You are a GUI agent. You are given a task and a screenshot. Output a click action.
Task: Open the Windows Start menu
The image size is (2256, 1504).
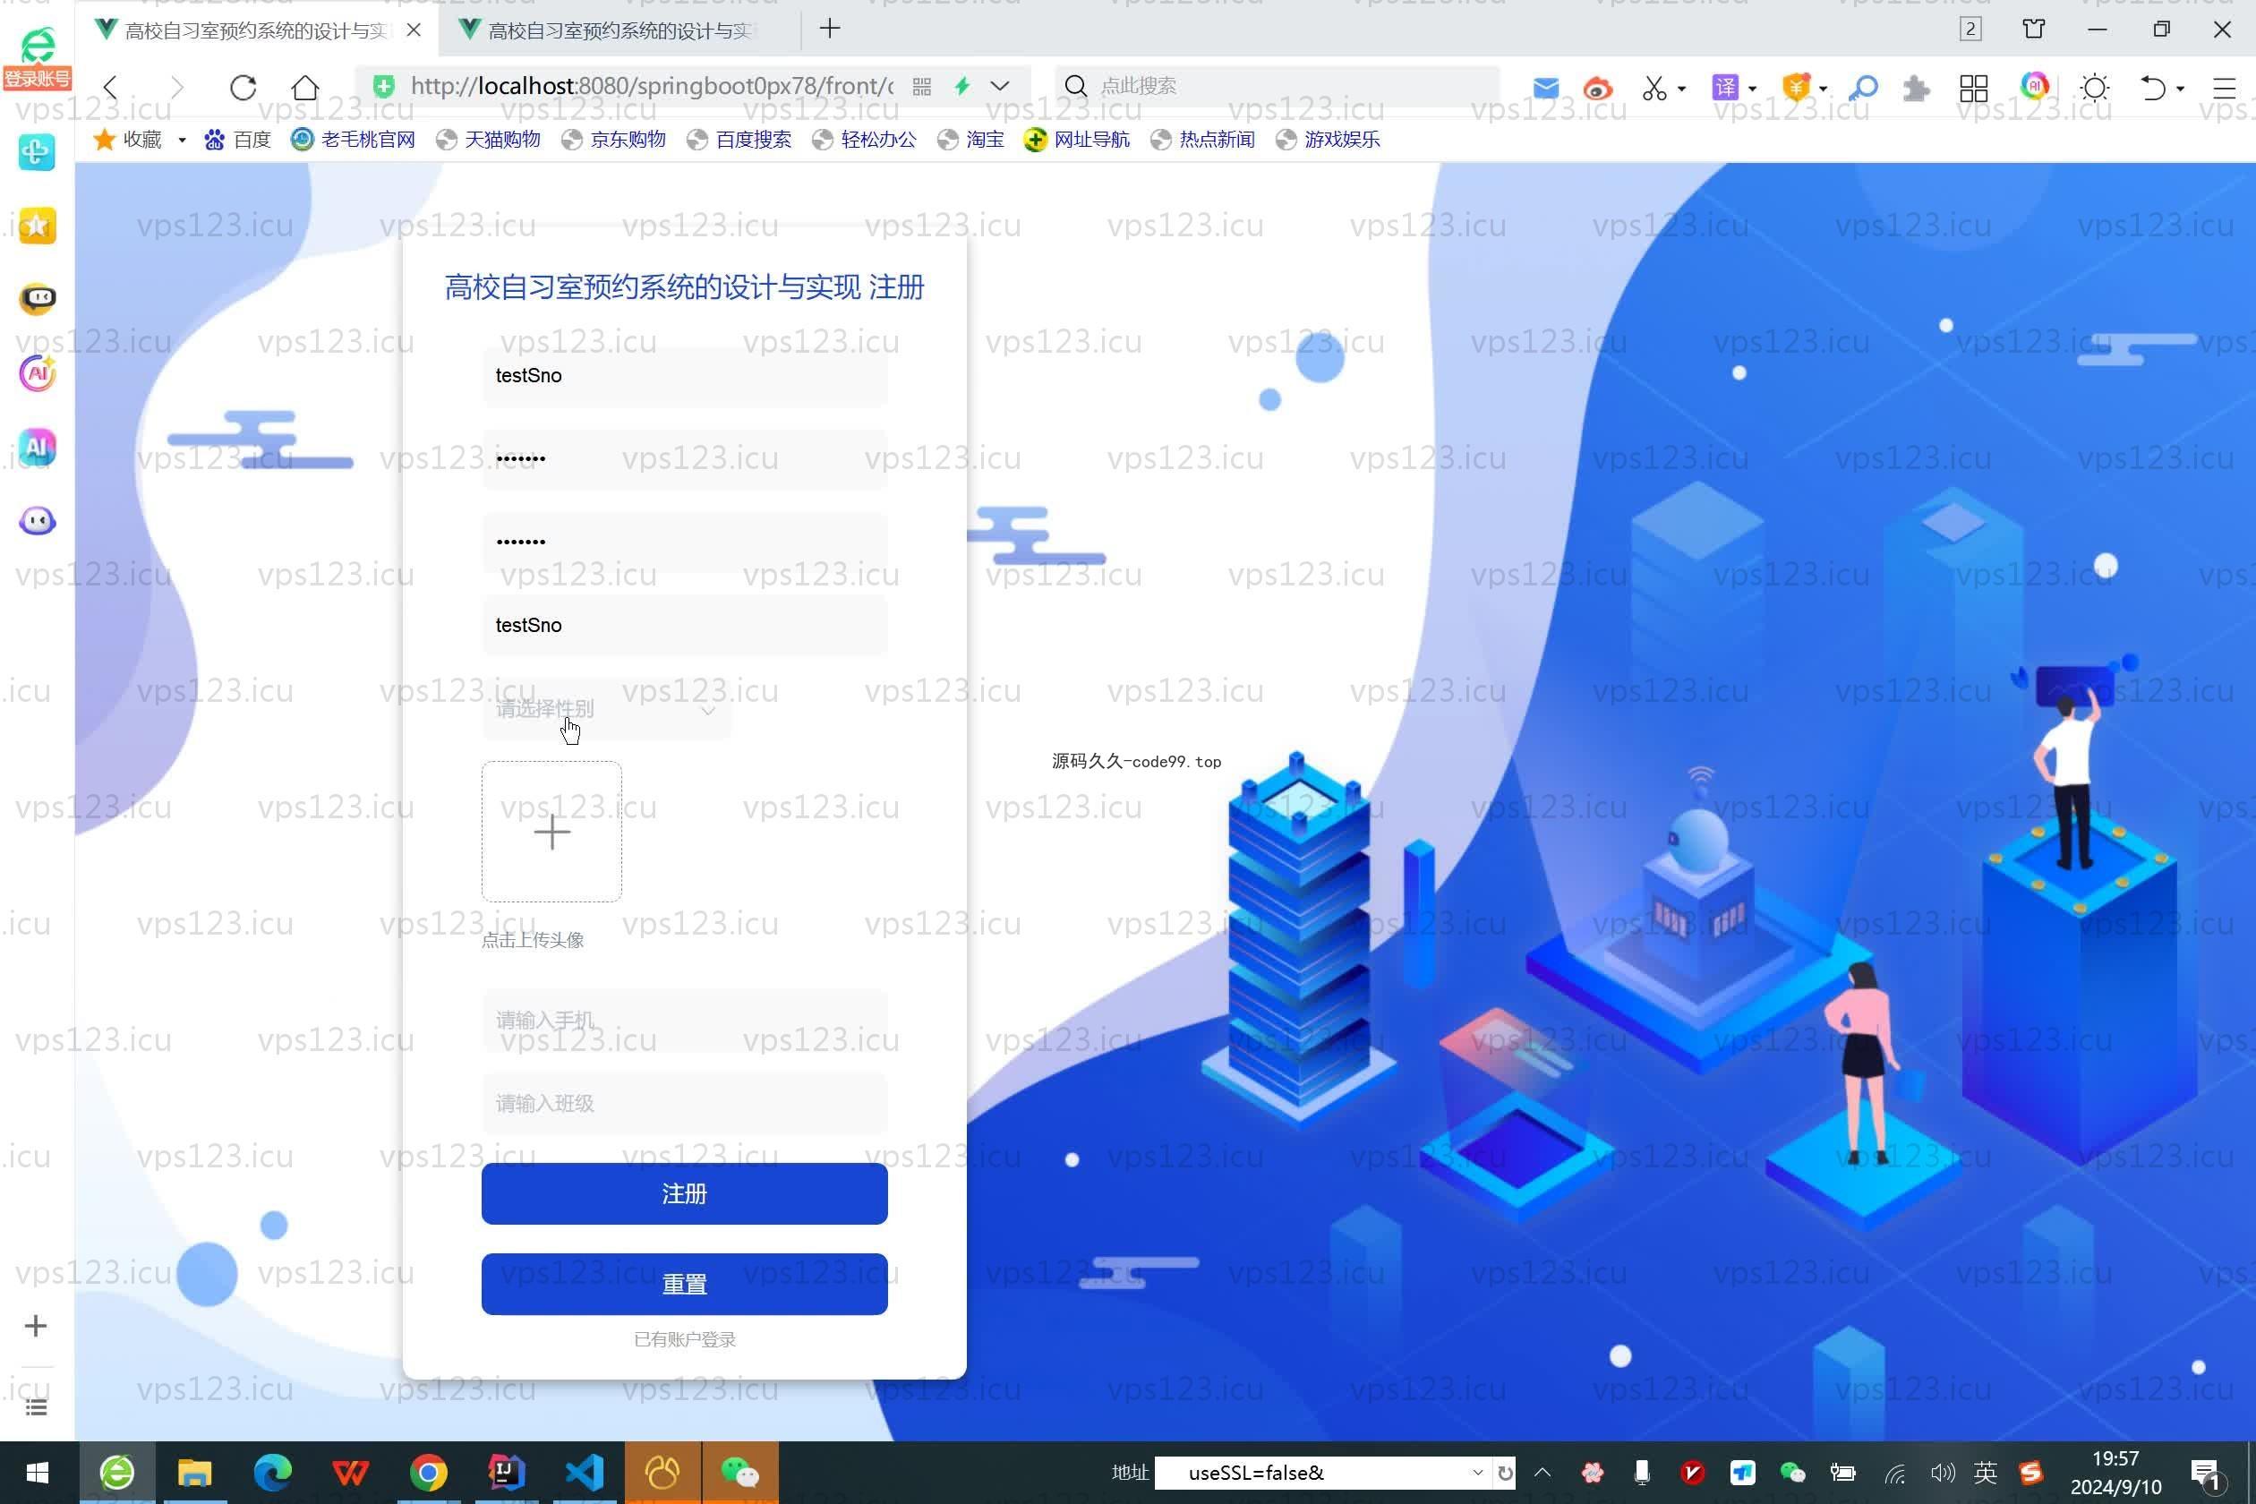tap(38, 1473)
